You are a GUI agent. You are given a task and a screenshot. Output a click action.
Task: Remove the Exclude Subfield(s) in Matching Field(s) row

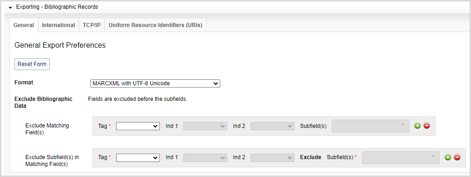coord(457,157)
